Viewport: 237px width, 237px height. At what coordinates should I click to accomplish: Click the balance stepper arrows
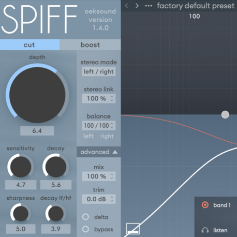(x=112, y=125)
